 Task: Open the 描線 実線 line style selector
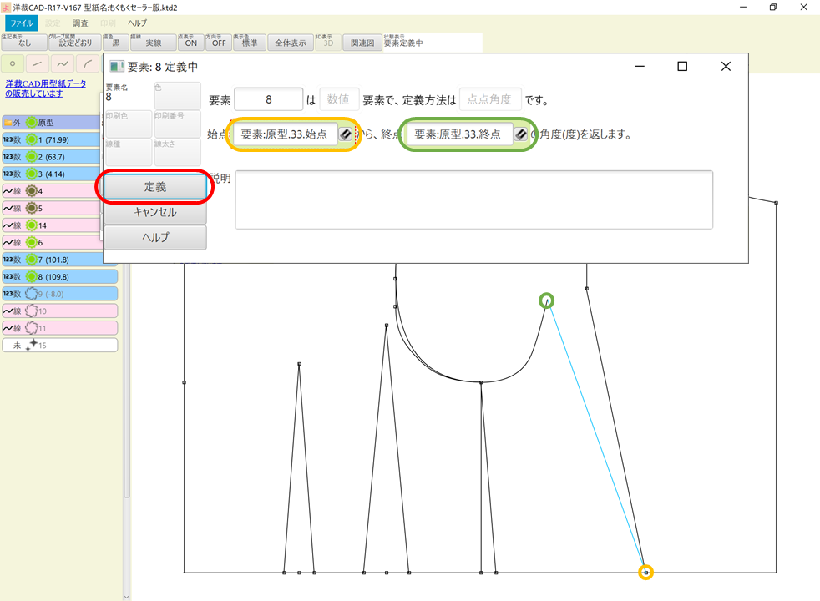(153, 42)
